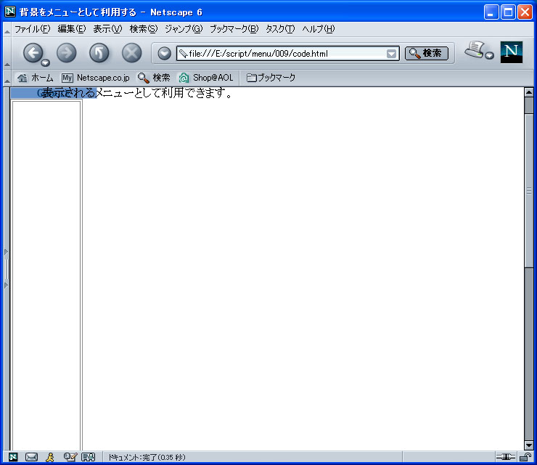This screenshot has height=465, width=537.
Task: Click the vertical scrollbar down arrow
Action: [529, 445]
